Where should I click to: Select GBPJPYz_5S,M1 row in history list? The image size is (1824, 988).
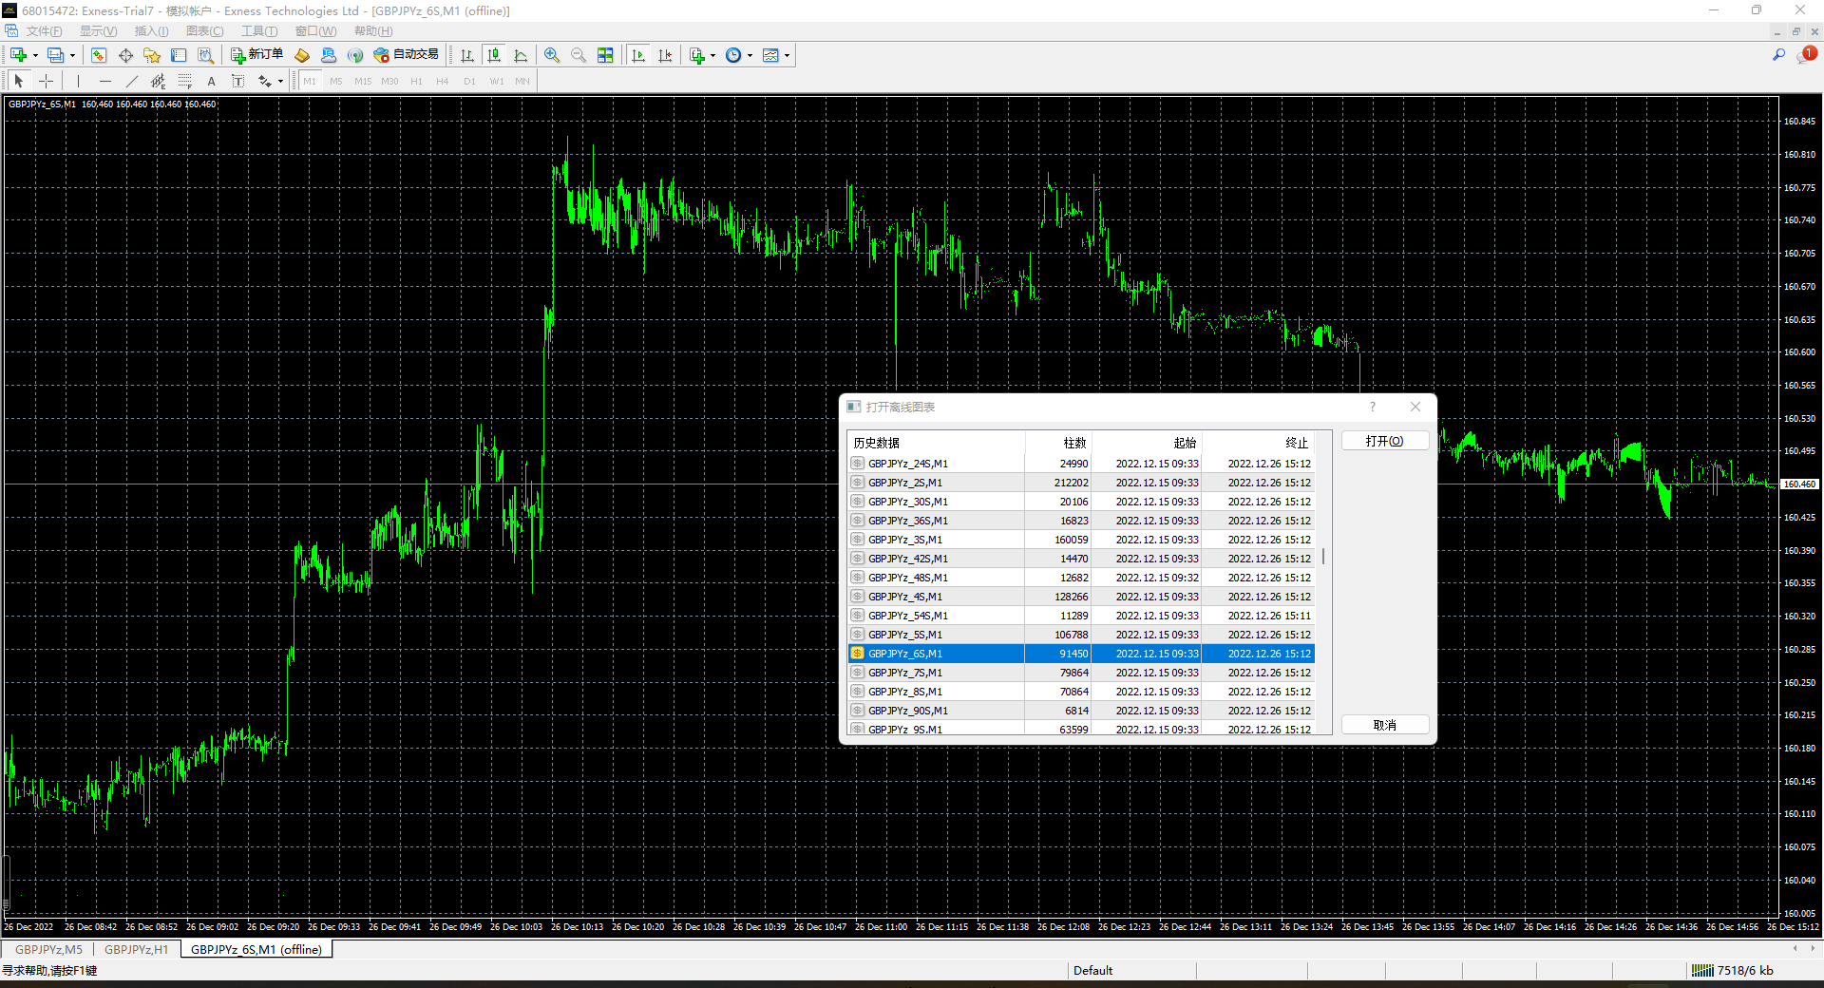coord(904,635)
